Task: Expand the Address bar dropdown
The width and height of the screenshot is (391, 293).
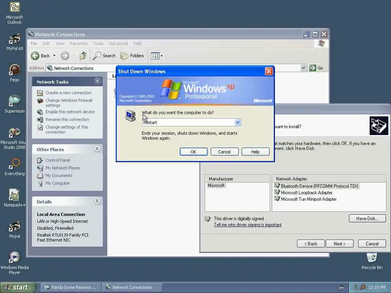Action: click(303, 68)
